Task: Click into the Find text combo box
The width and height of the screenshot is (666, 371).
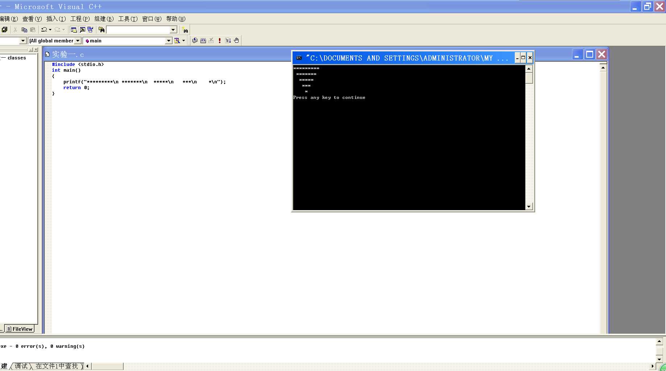Action: 138,30
